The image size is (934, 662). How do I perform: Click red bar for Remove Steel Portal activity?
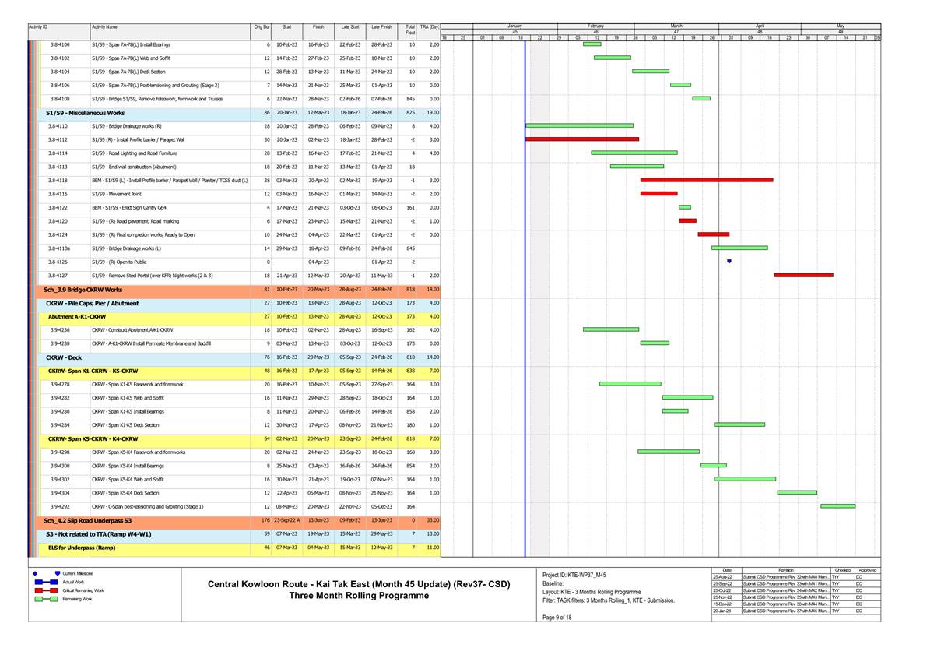pos(803,275)
